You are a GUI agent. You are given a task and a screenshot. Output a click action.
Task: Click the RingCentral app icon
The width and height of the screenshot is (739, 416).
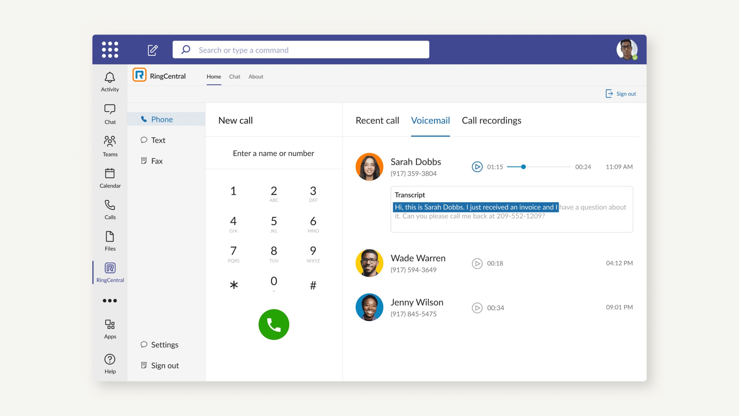pos(110,268)
